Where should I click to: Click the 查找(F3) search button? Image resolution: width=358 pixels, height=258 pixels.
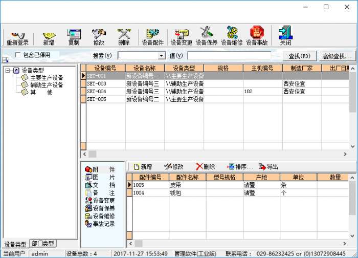pyautogui.click(x=299, y=56)
